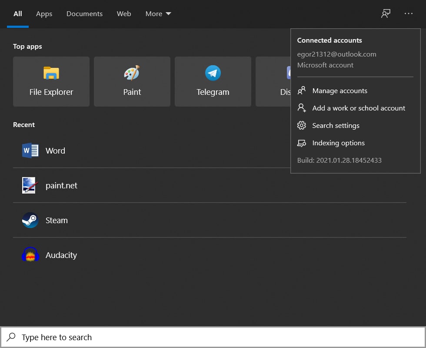
Task: Switch to the Documents tab
Action: 84,14
